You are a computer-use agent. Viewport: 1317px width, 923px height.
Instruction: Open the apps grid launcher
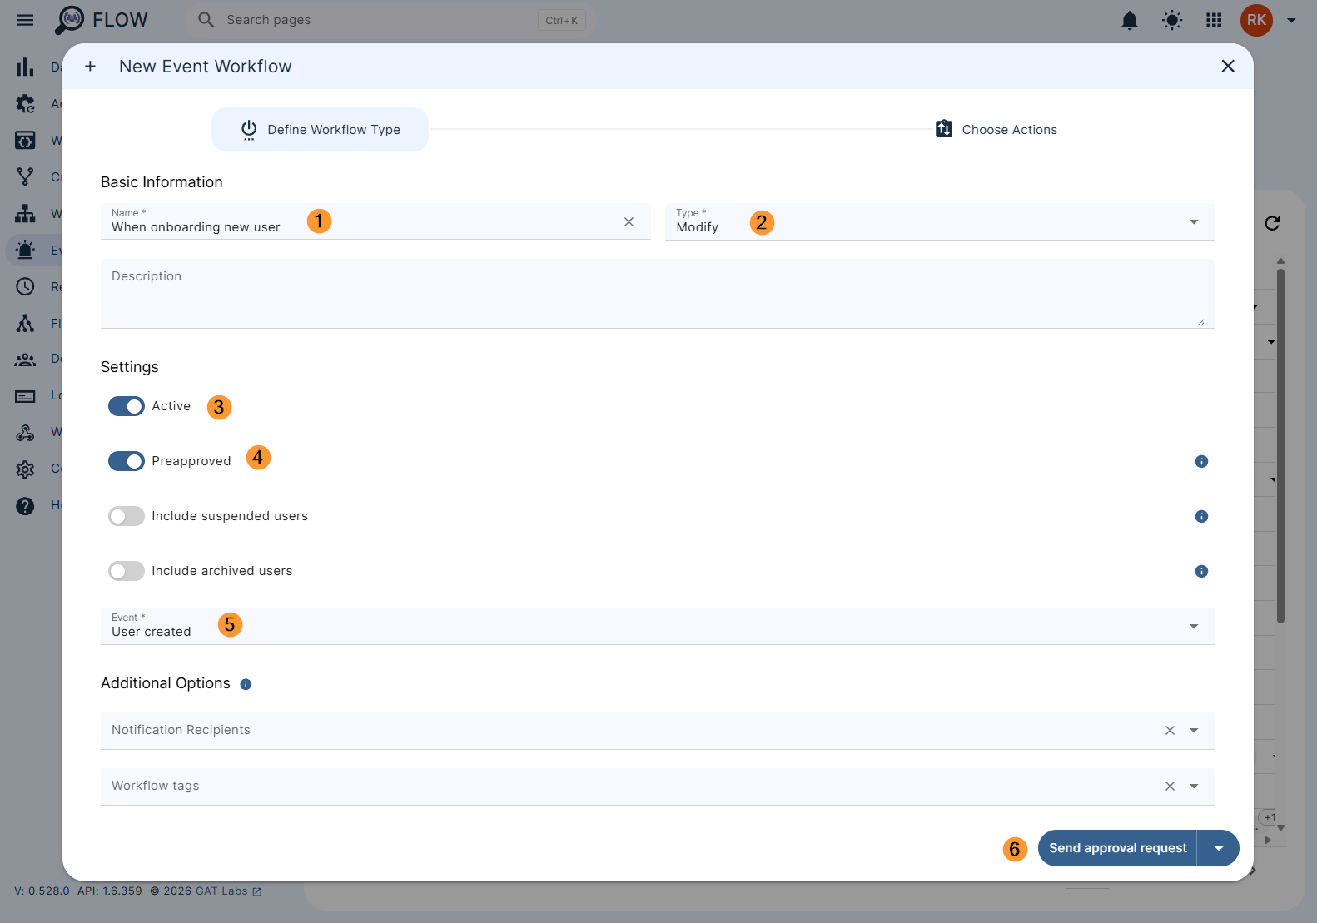1214,20
